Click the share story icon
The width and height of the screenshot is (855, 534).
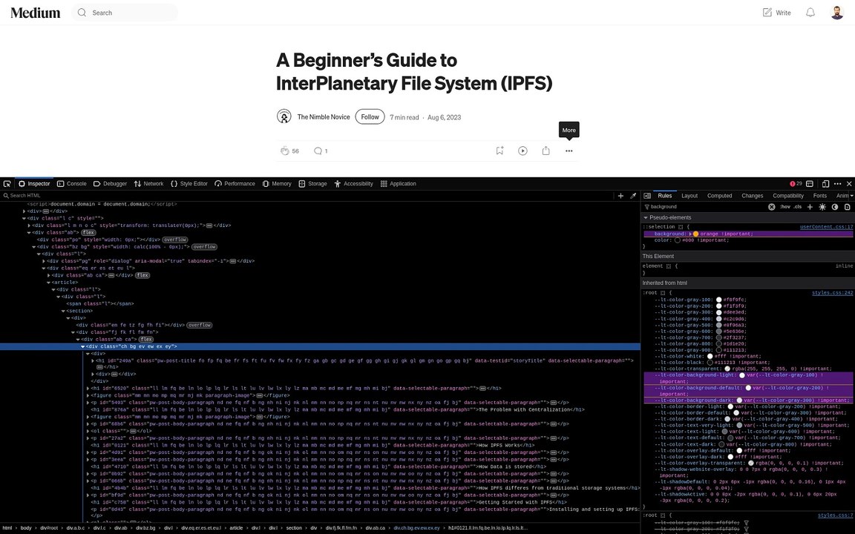click(546, 151)
